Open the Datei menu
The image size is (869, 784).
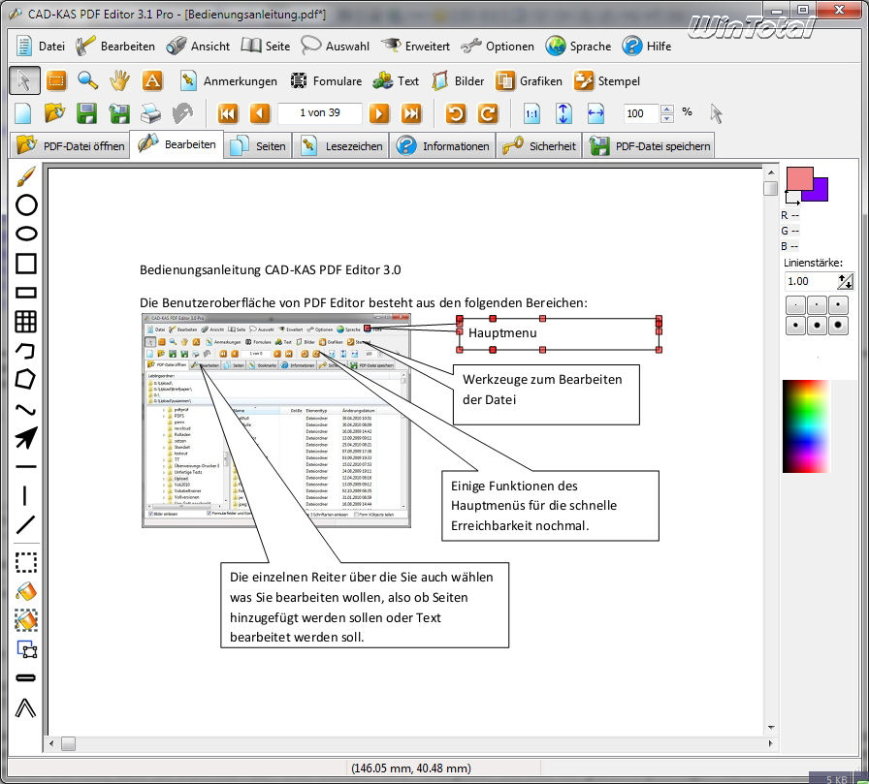40,46
